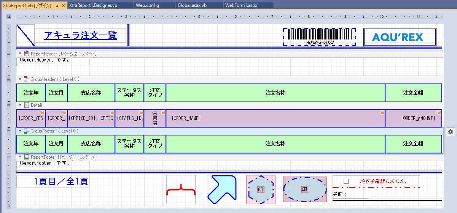This screenshot has width=457, height=213.
Task: Select the AQUREX-2024 barcode control
Action: click(319, 37)
